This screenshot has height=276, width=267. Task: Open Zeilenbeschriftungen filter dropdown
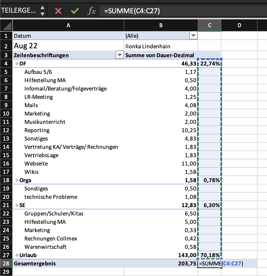[x=119, y=55]
